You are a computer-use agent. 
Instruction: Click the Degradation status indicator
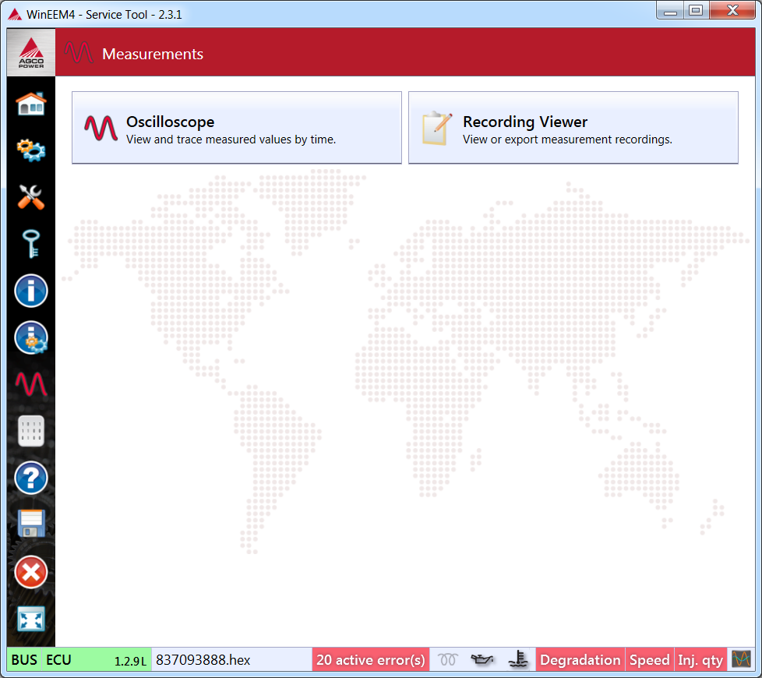coord(580,660)
